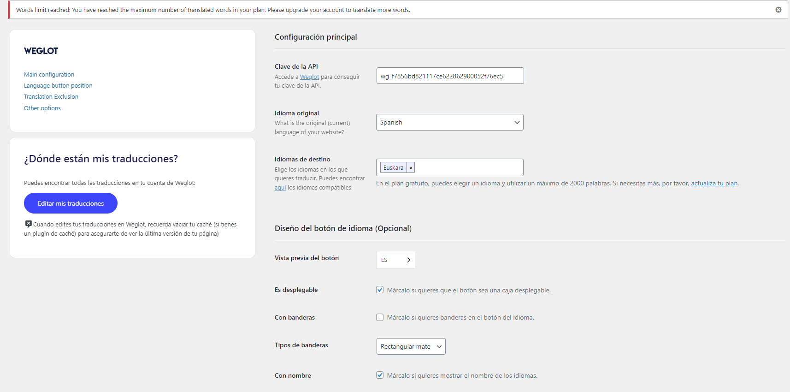Click the Márcalo si quieres mostrar el nombre label

click(462, 375)
